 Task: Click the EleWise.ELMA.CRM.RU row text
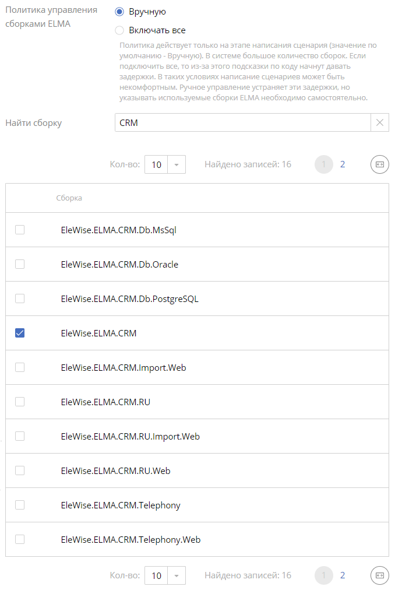coord(105,402)
